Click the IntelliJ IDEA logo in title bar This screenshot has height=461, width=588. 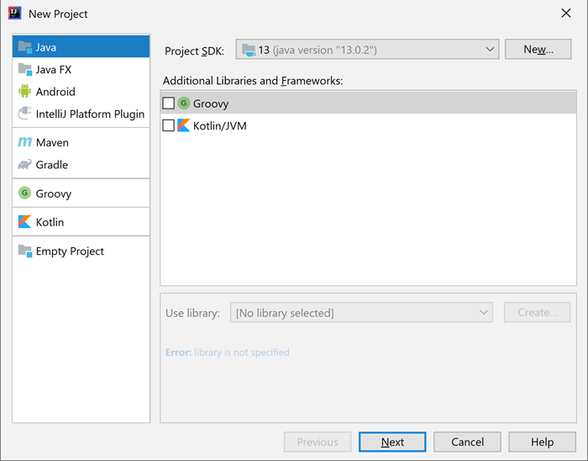[14, 13]
